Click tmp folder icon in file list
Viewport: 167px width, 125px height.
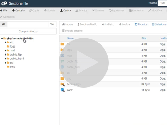(62, 78)
